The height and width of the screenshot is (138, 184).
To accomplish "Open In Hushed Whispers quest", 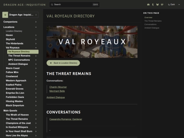I will tap(17, 127).
